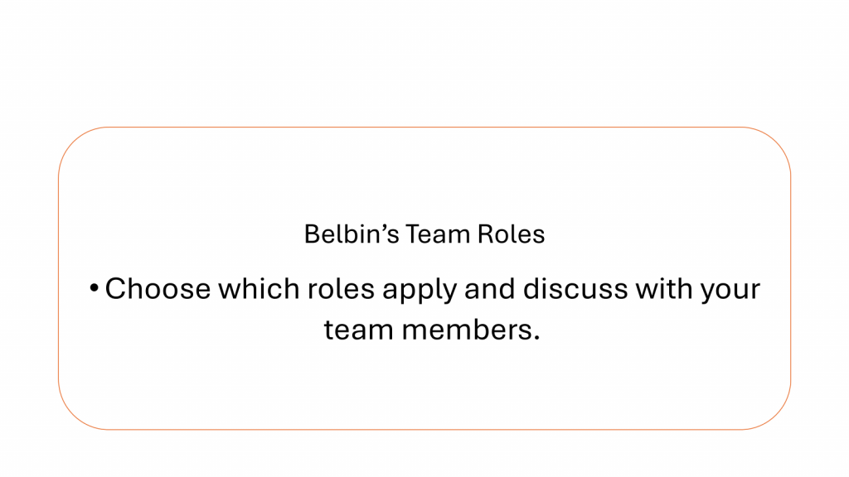Click capitalized "Team" in the heading line

click(x=437, y=234)
